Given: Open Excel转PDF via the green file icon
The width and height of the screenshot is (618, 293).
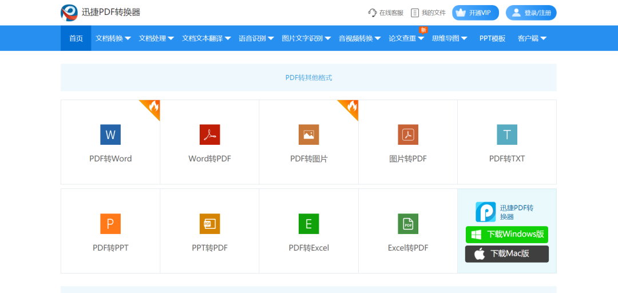Looking at the screenshot, I should 408,224.
